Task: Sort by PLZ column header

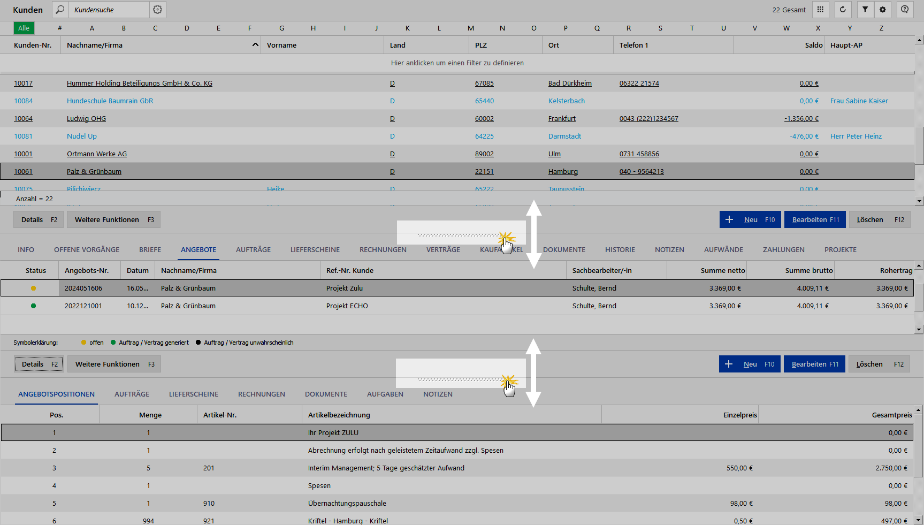Action: [506, 45]
